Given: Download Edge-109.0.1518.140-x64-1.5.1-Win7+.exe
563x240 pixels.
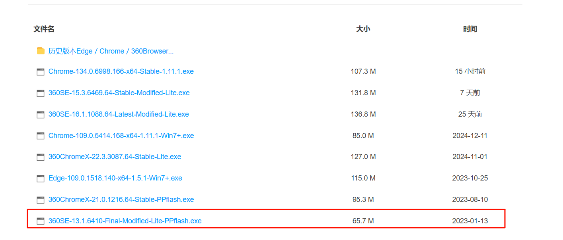Looking at the screenshot, I should [115, 178].
